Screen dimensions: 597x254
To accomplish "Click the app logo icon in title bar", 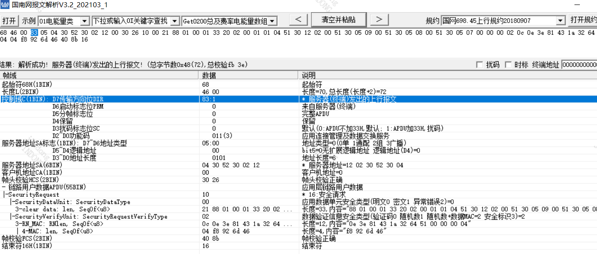I will [x=5, y=5].
